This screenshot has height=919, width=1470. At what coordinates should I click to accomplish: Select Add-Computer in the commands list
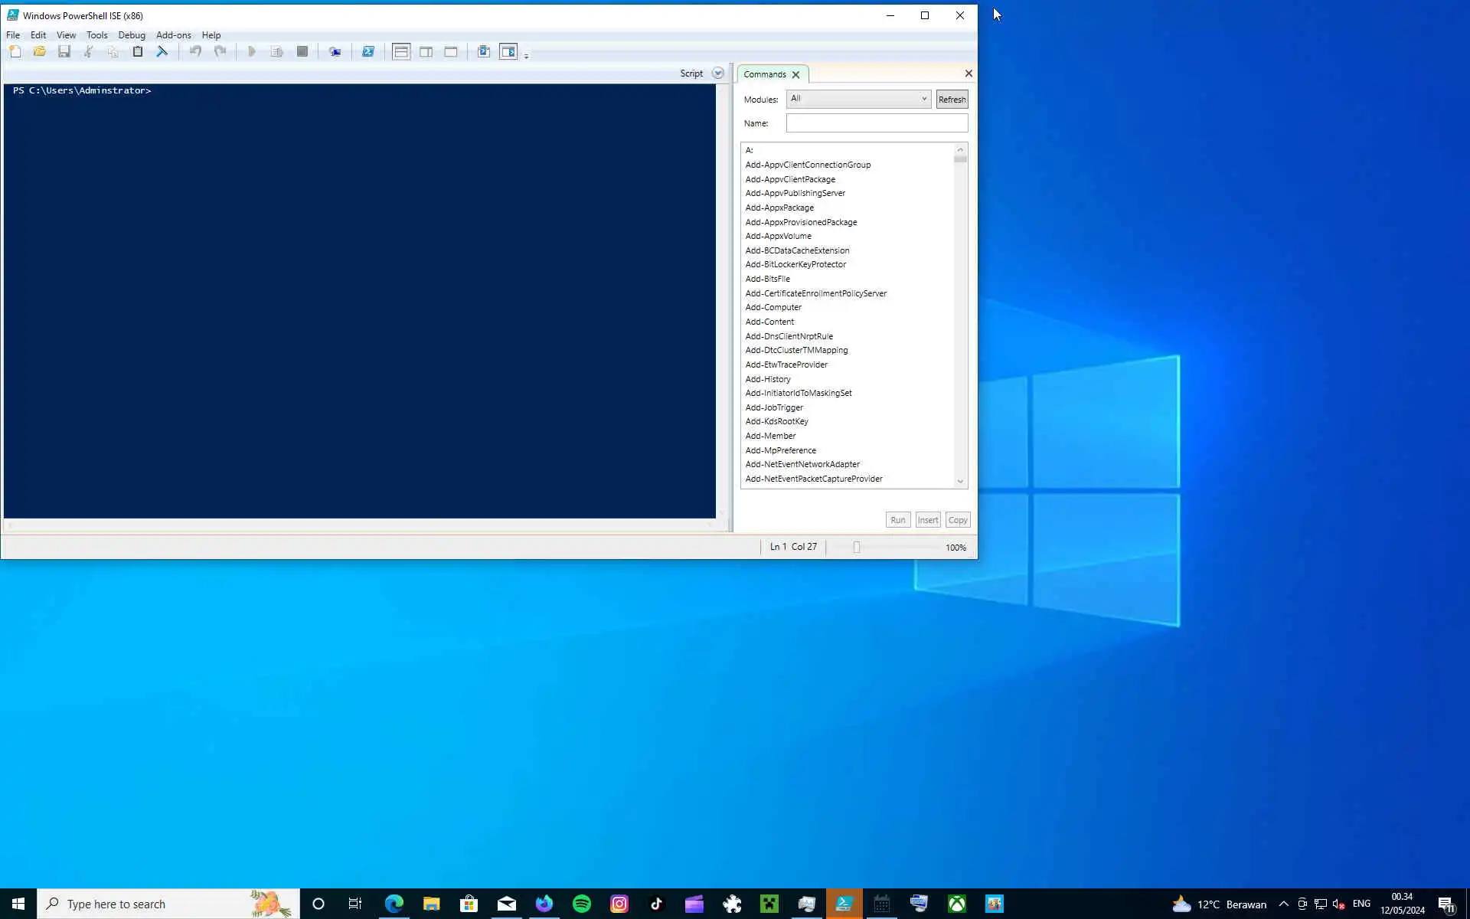(x=773, y=307)
